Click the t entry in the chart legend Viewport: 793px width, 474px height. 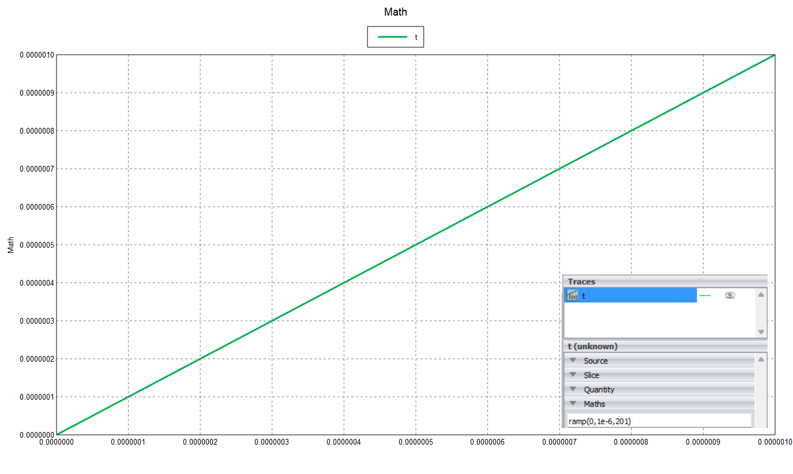[x=396, y=37]
